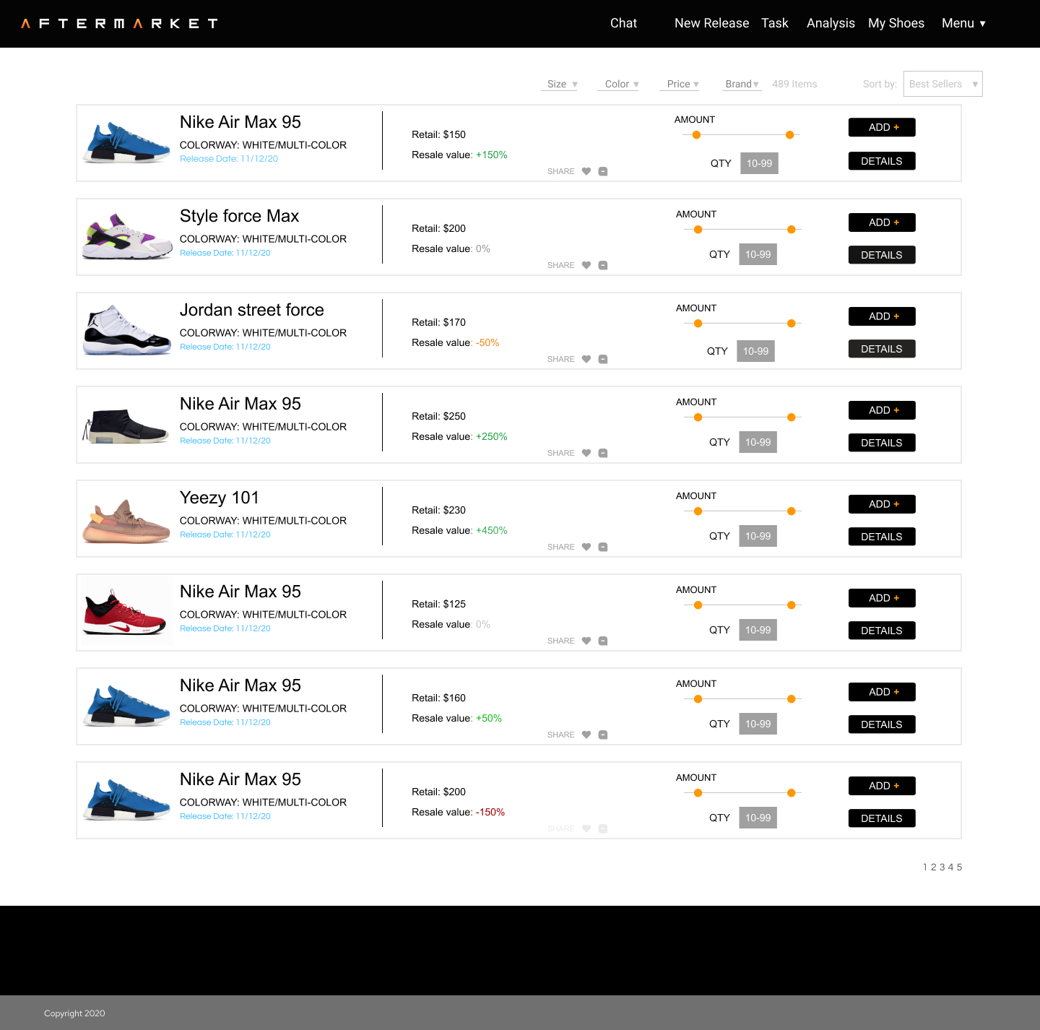
Task: Click the heart icon for Style force Max
Action: tap(586, 265)
